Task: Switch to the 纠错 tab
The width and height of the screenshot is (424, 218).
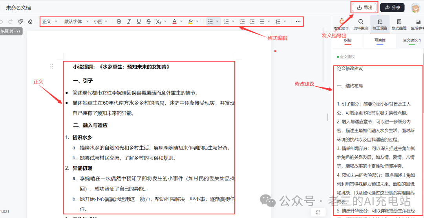Action: [x=348, y=40]
